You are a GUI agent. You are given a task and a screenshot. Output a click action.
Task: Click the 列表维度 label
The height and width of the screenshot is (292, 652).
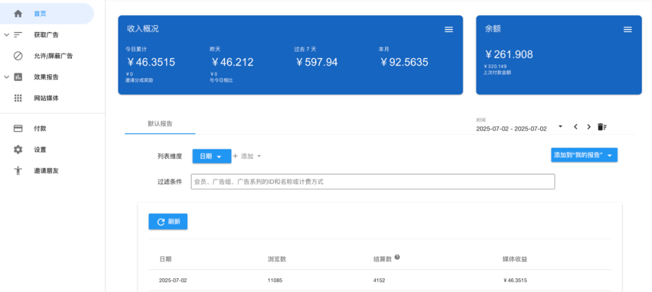(x=170, y=157)
